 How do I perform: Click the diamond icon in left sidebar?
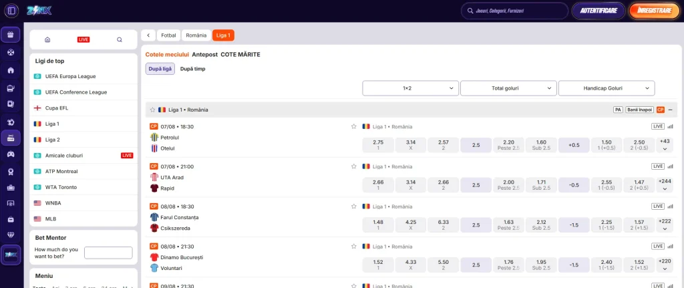(11, 235)
